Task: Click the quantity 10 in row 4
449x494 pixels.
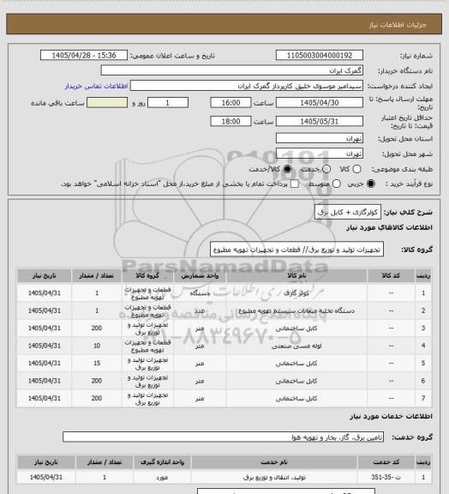Action: [x=97, y=346]
